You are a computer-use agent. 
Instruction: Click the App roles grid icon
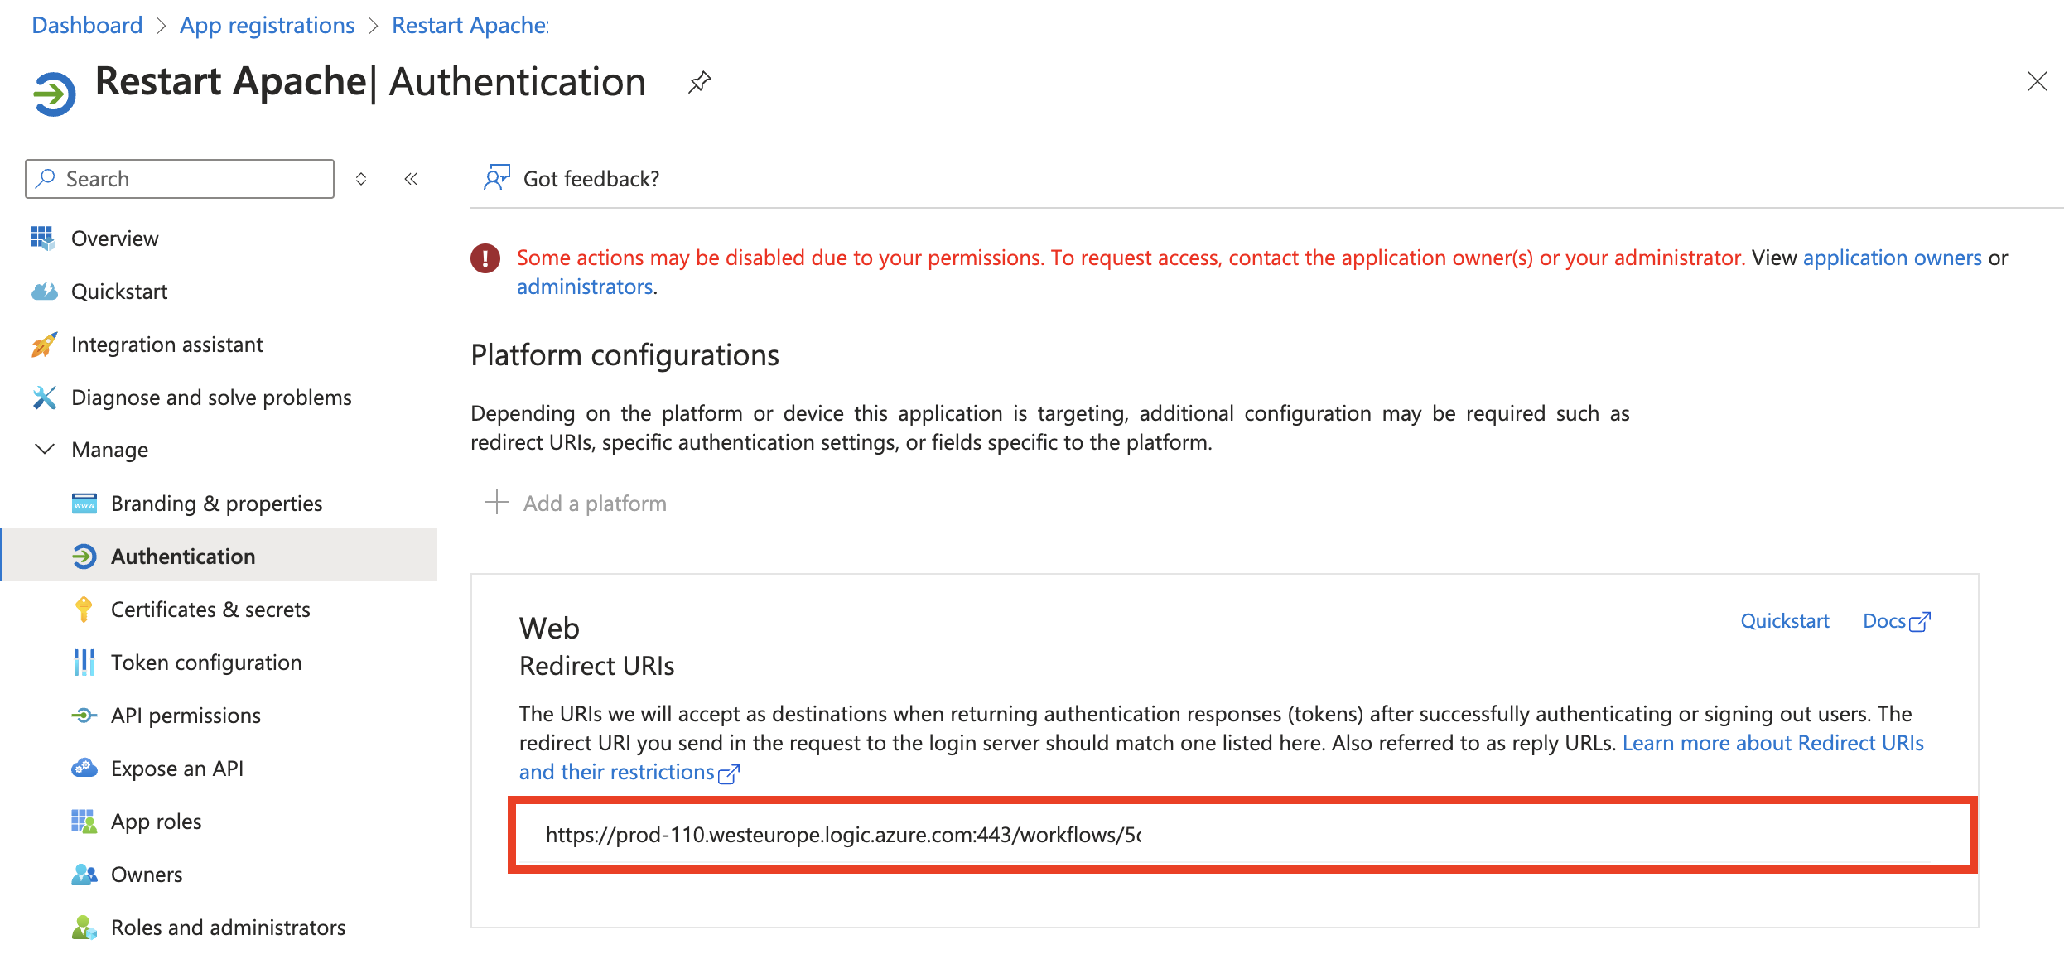(84, 822)
